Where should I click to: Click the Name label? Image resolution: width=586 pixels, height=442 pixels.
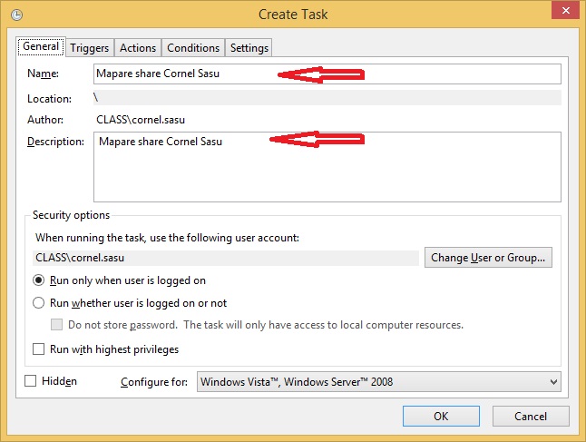(43, 74)
